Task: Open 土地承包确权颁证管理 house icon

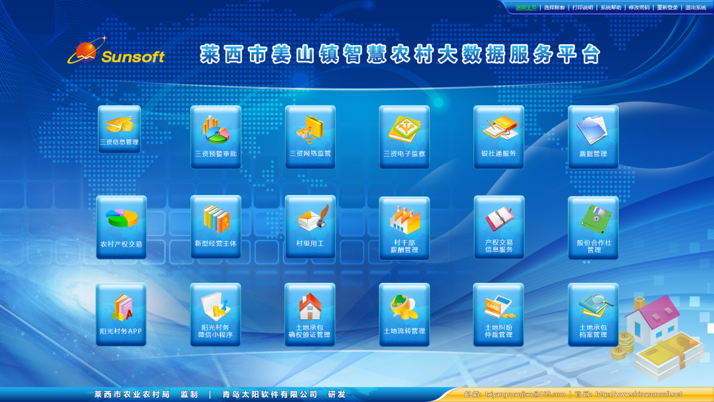Action: click(309, 315)
